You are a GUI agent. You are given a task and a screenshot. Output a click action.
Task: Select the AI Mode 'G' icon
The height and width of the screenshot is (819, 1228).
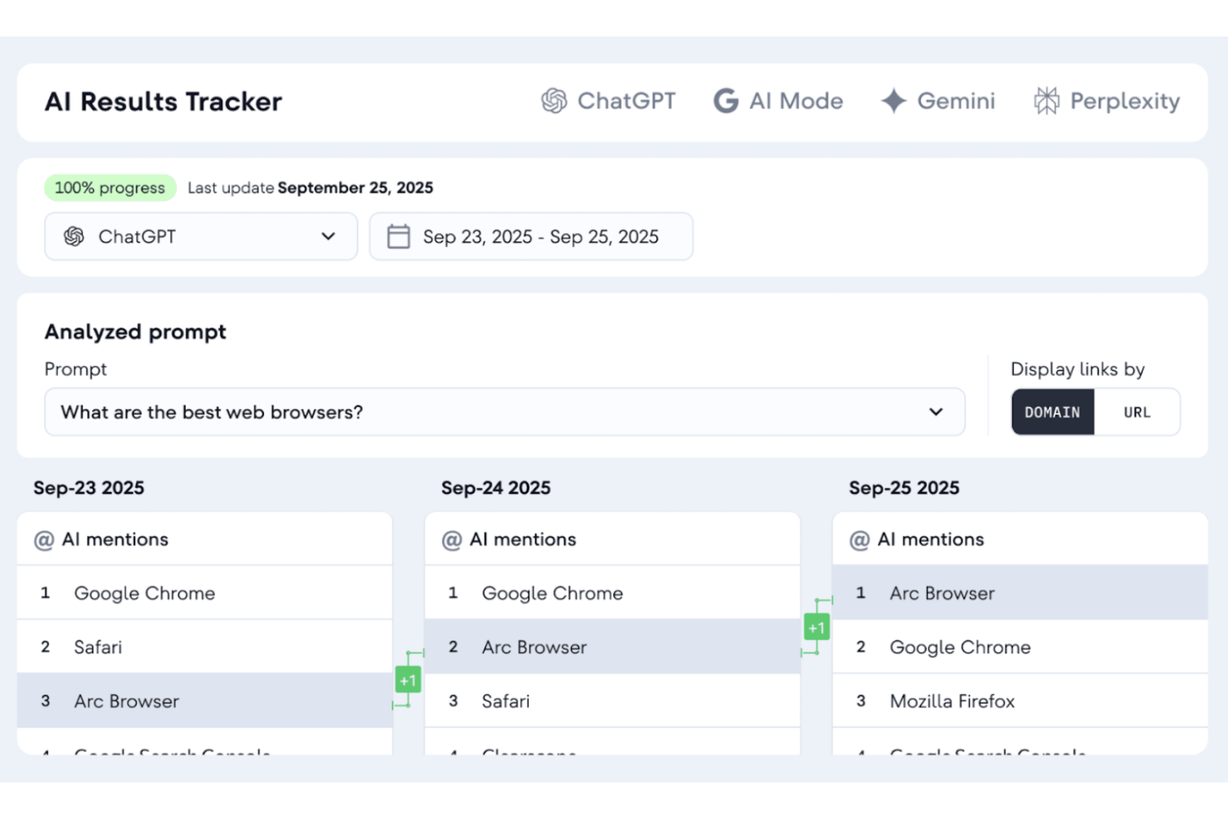point(725,100)
